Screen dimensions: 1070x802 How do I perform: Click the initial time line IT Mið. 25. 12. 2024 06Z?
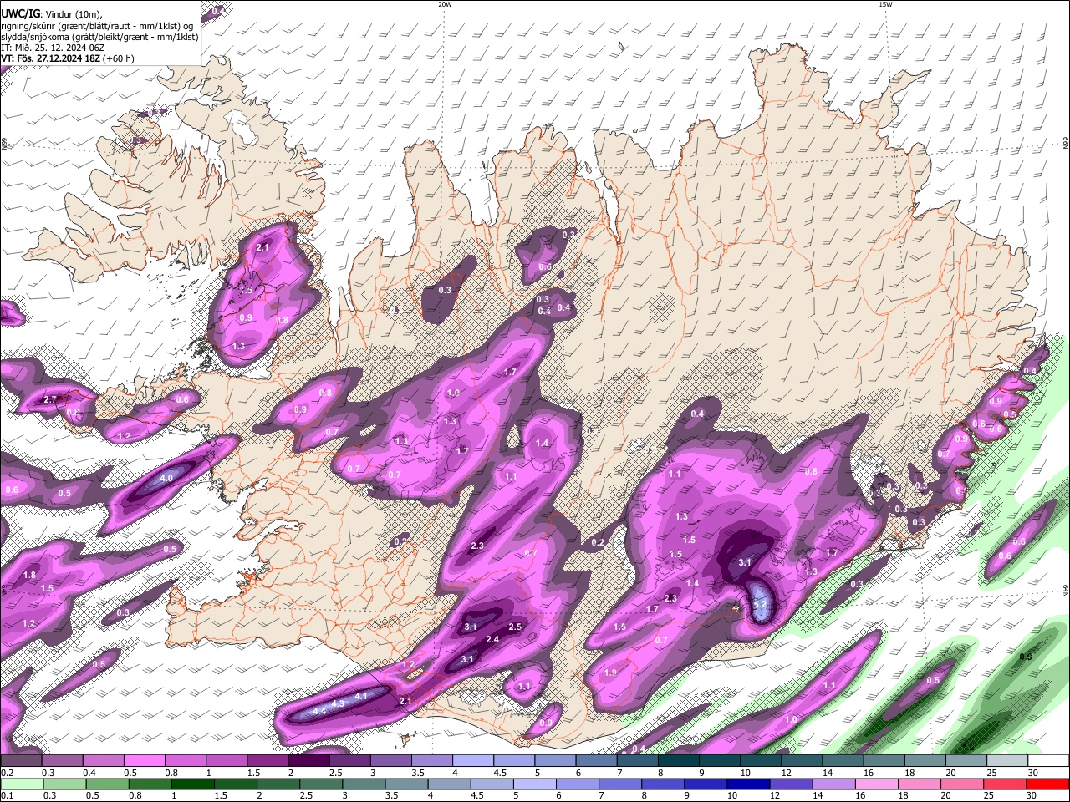(53, 48)
